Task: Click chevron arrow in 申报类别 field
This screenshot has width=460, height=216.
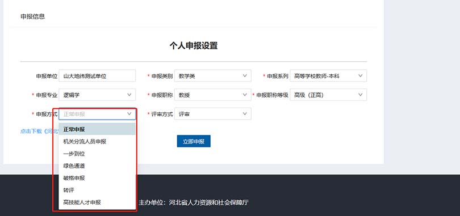Action: 245,76
